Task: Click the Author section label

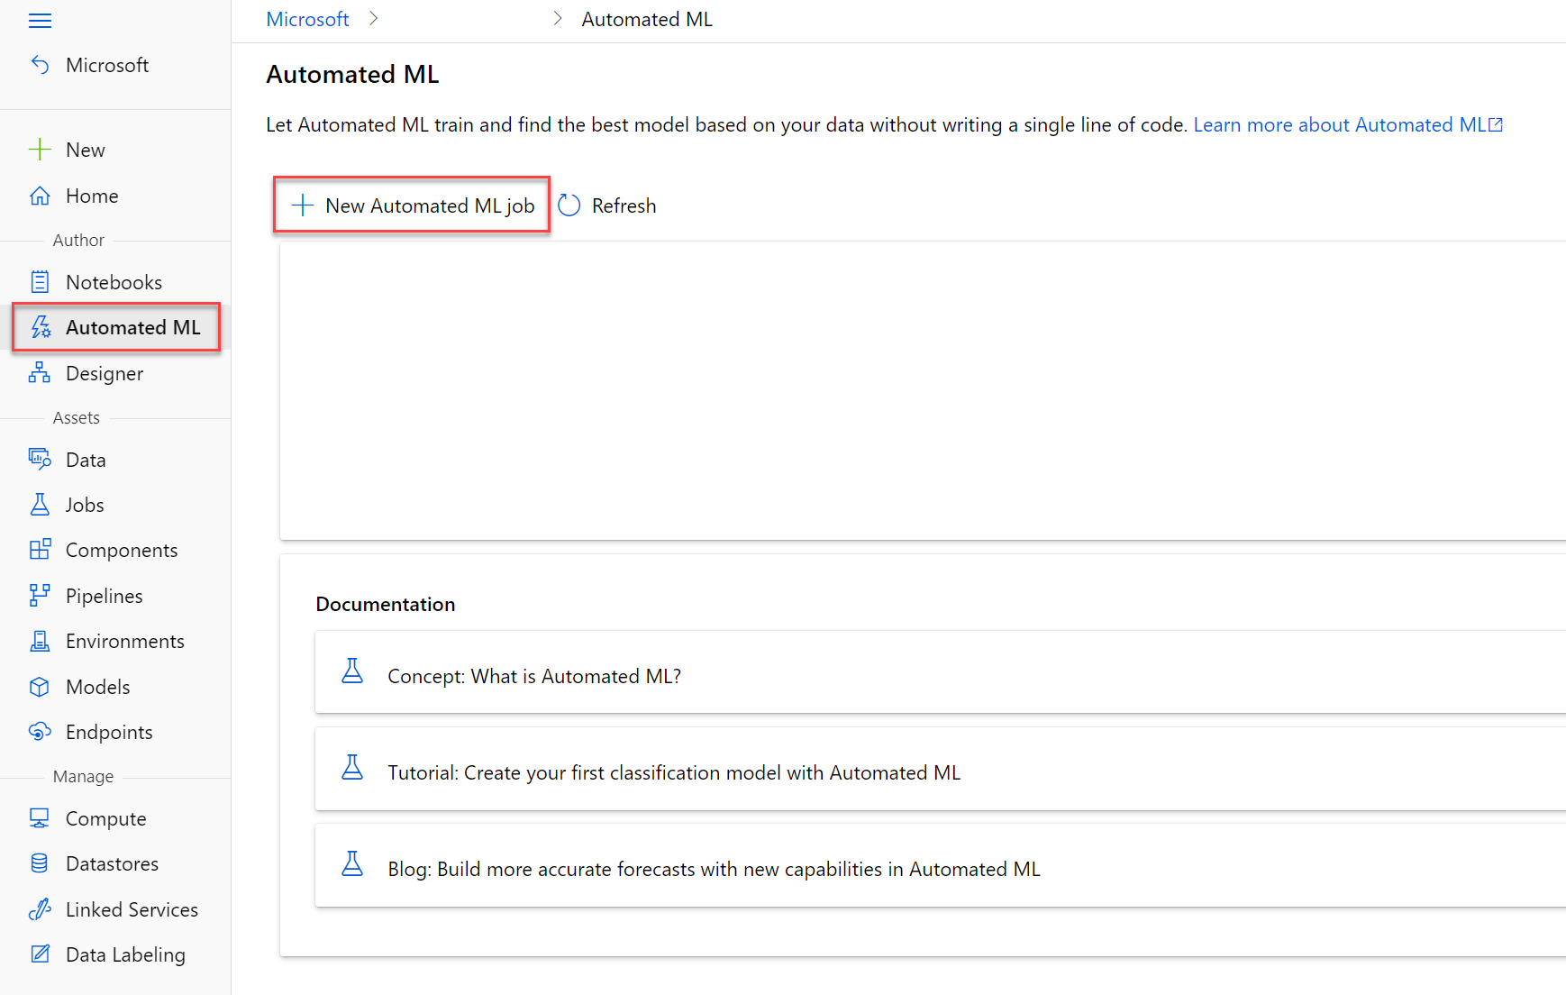Action: [78, 240]
